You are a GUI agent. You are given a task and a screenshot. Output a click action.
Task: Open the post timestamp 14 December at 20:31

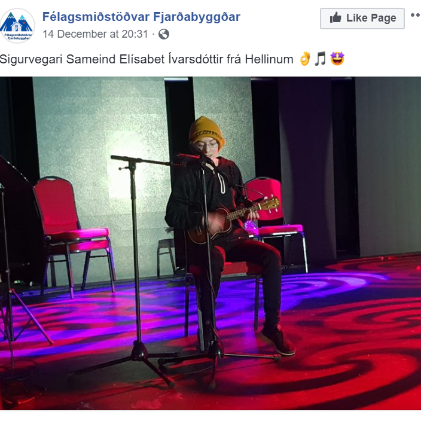click(95, 34)
